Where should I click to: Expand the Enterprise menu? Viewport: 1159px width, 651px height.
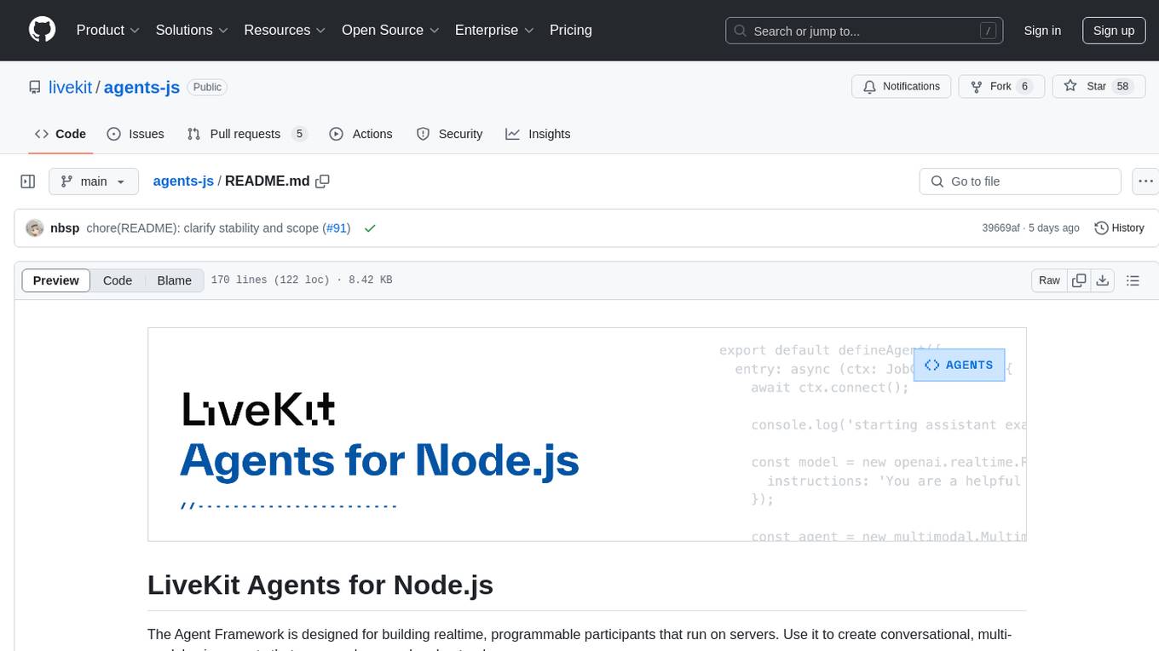[x=494, y=30]
